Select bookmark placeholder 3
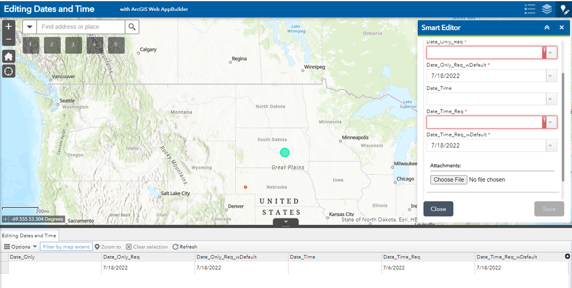Screen dimensions: 572x288 74,45
